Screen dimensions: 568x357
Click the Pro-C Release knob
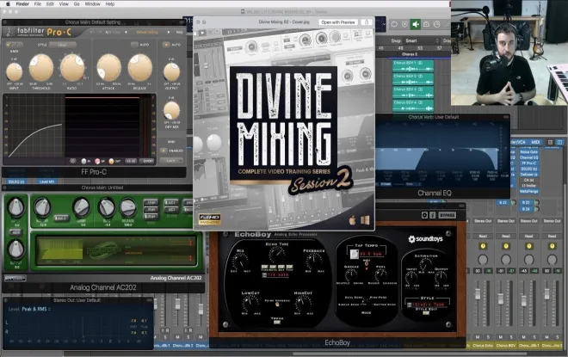pyautogui.click(x=139, y=67)
